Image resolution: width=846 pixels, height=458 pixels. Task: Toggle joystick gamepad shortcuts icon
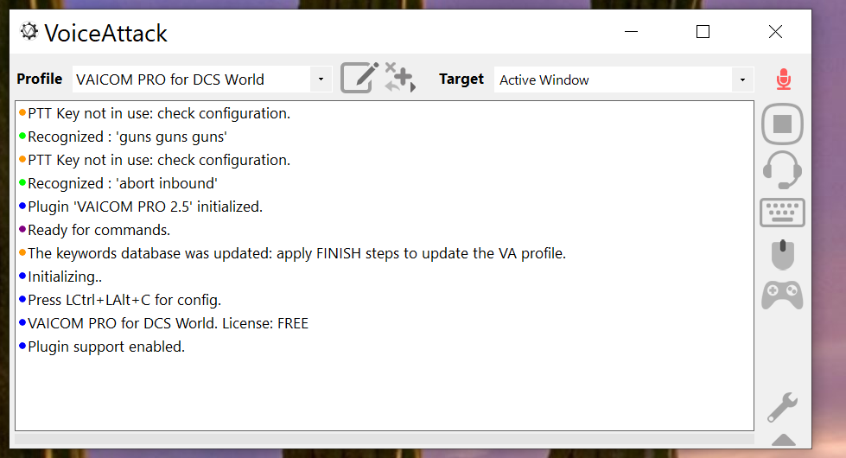[782, 295]
